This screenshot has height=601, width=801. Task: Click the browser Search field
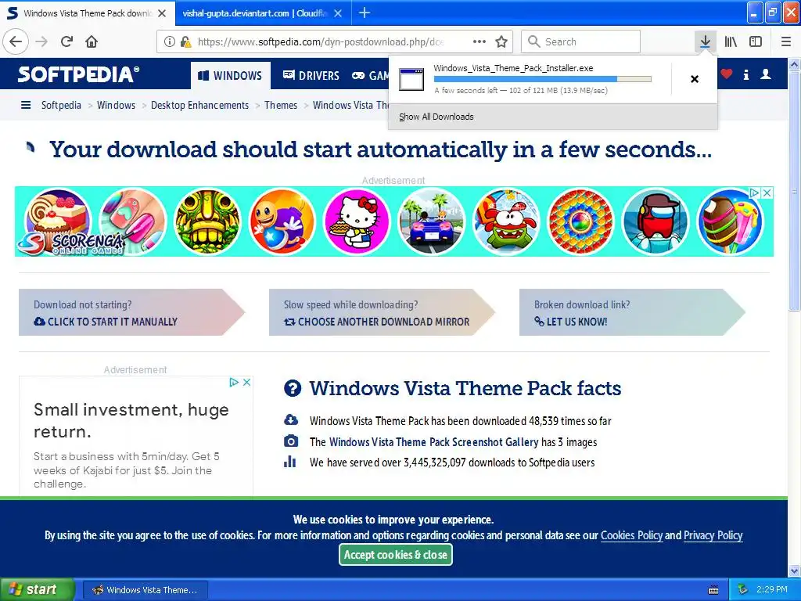pyautogui.click(x=581, y=41)
